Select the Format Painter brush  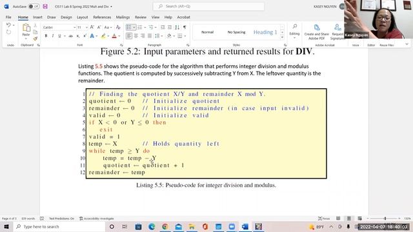pyautogui.click(x=35, y=39)
